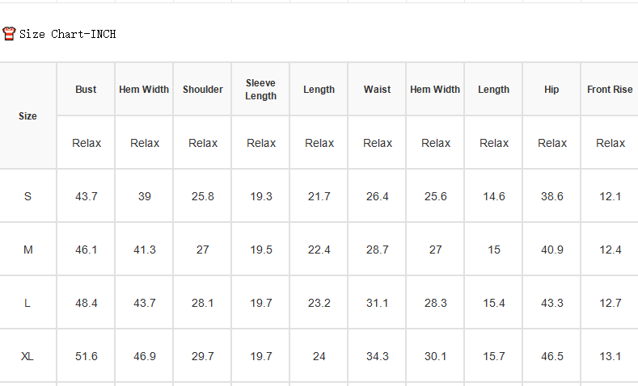Select front rise value 13.1 for XL
The image size is (638, 386).
point(610,356)
